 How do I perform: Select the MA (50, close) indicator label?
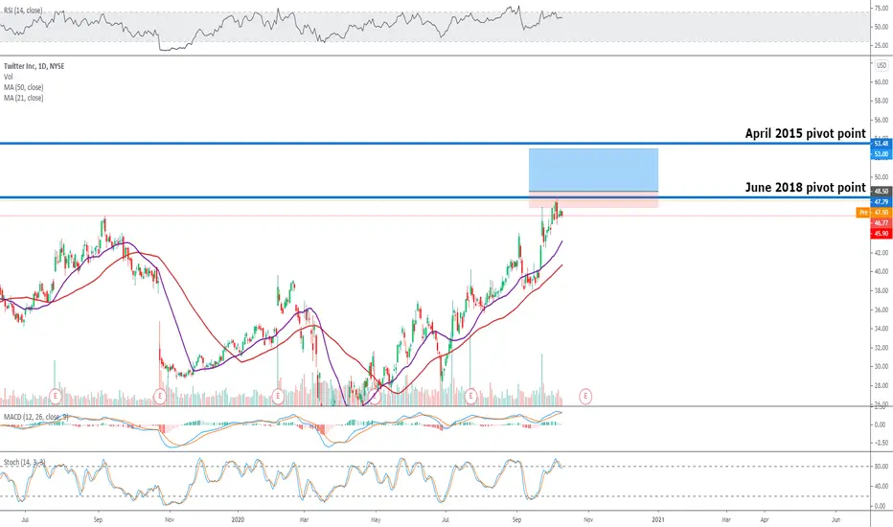23,87
